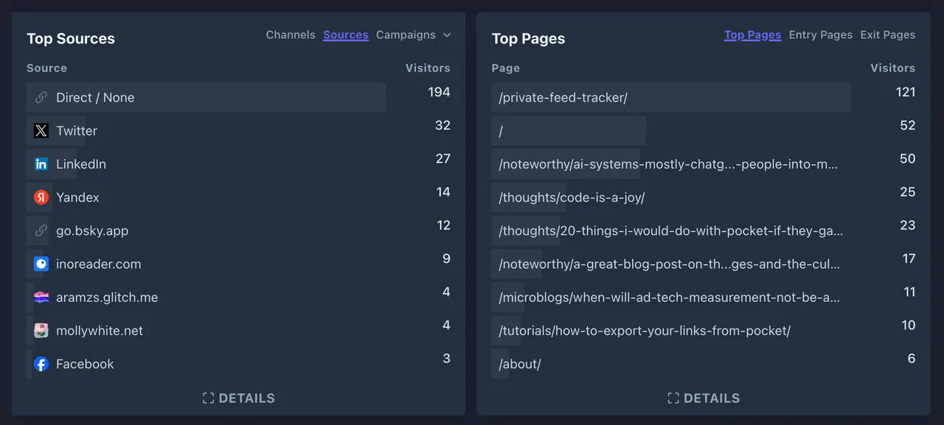Click the Yandex source icon

click(41, 197)
